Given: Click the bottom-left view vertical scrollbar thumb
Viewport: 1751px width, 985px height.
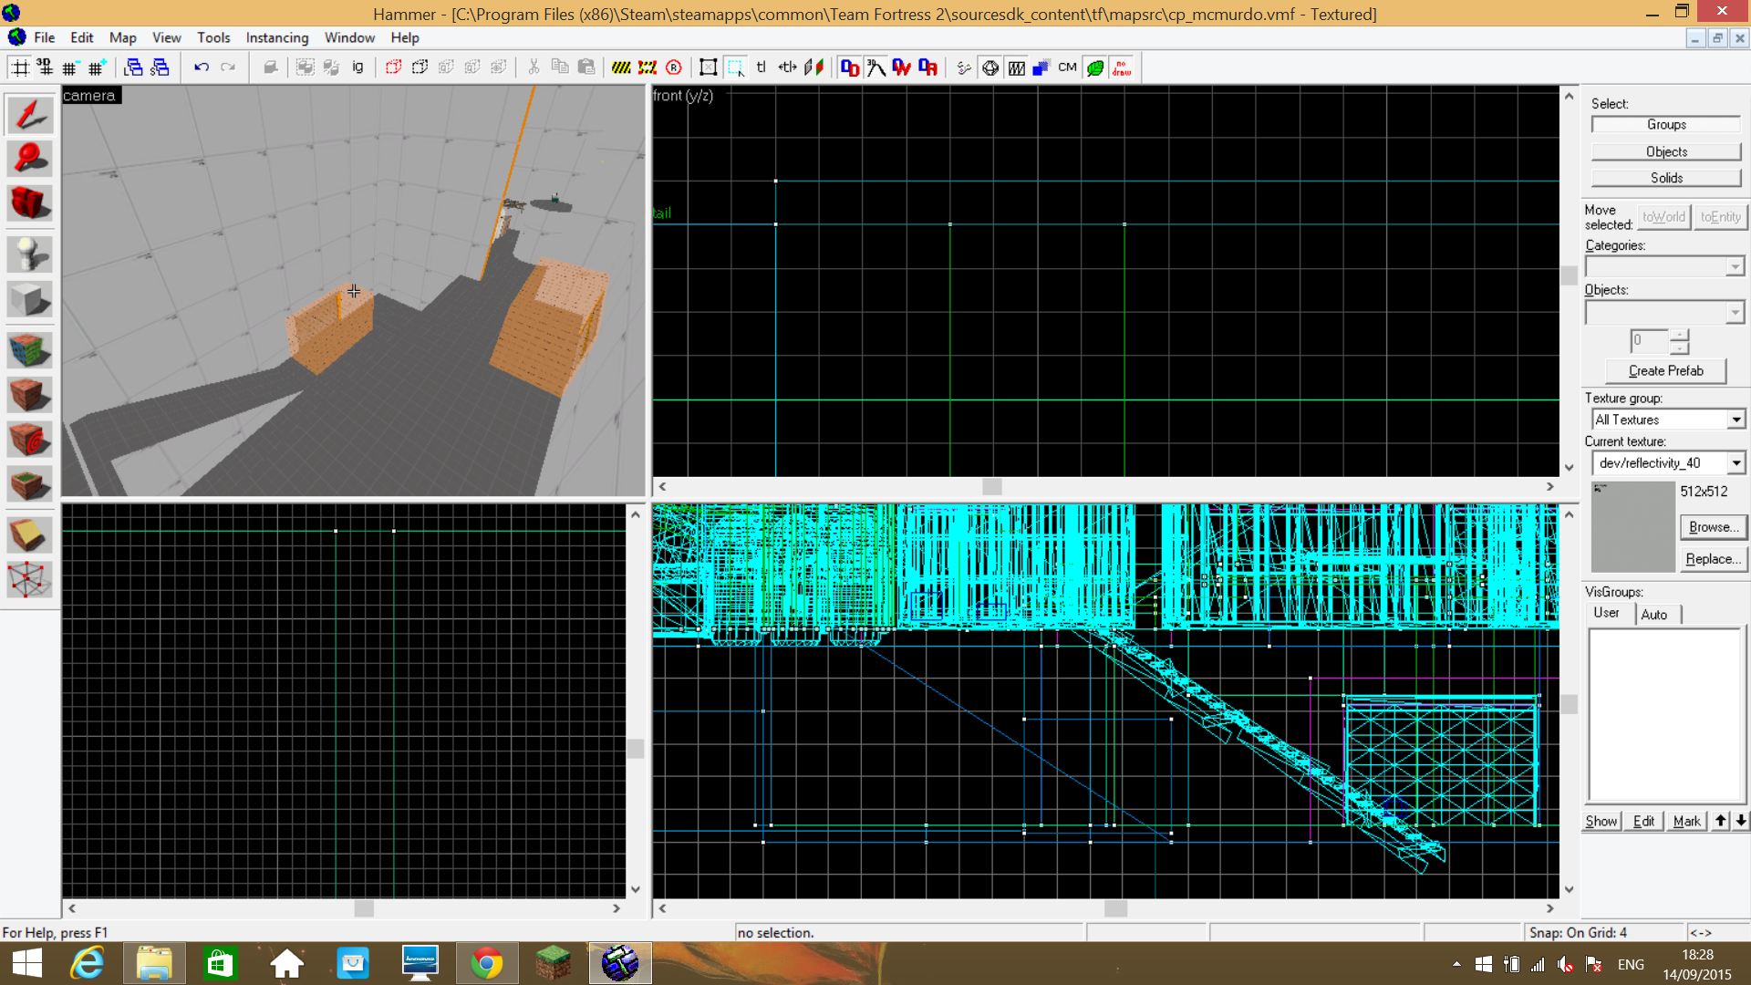Looking at the screenshot, I should pos(636,749).
